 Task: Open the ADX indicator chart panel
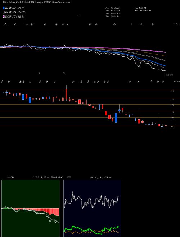tap(92, 208)
